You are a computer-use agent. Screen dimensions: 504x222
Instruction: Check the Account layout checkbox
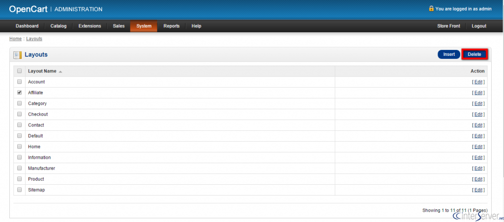(19, 81)
